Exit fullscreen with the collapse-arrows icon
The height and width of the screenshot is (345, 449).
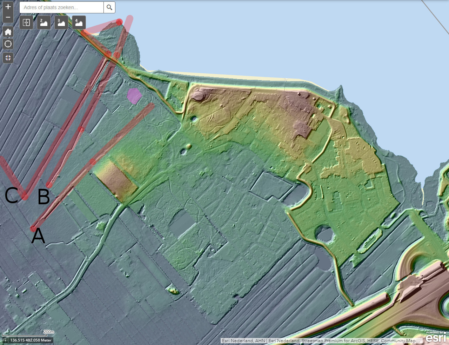pyautogui.click(x=8, y=58)
